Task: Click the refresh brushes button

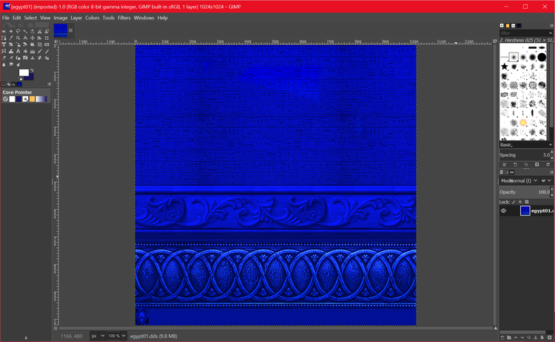Action: [548, 165]
